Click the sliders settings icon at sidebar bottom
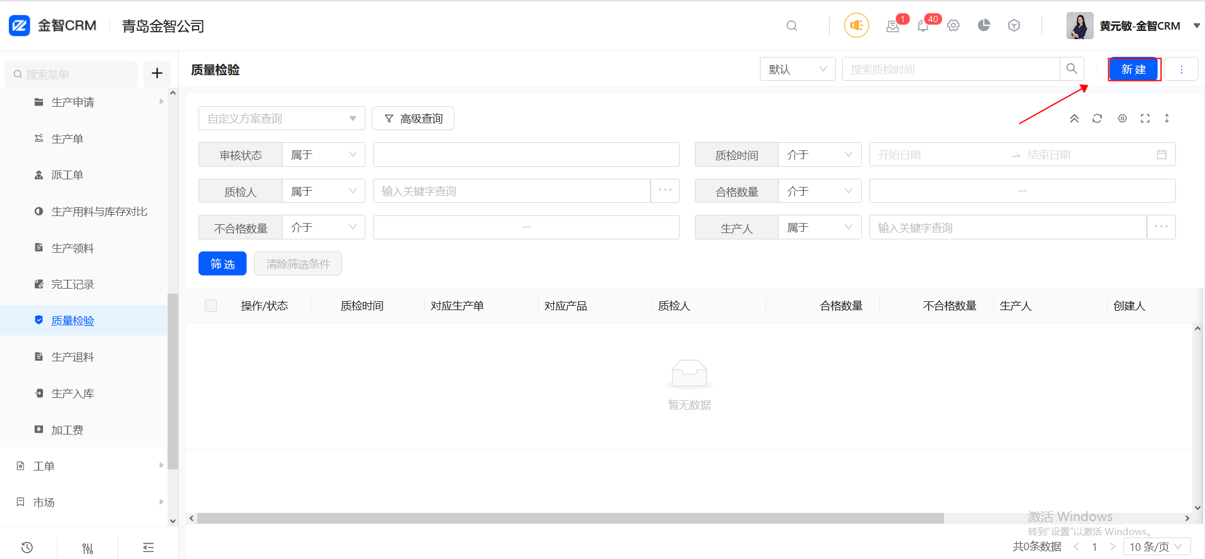This screenshot has height=559, width=1205. pyautogui.click(x=88, y=548)
